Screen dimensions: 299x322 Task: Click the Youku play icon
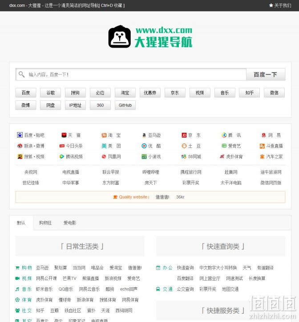[144, 146]
